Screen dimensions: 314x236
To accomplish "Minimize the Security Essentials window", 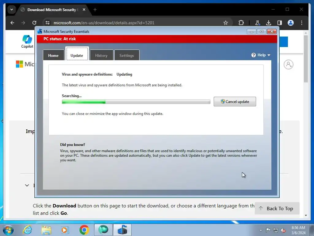I will 251,32.
